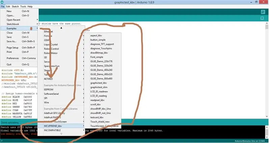Viewport: 270px width, 143px height.
Task: Open the GLUE_Demo_220x176 example
Action: 103,61
